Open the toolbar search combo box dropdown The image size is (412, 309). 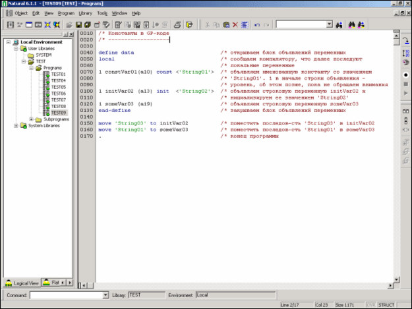330,24
